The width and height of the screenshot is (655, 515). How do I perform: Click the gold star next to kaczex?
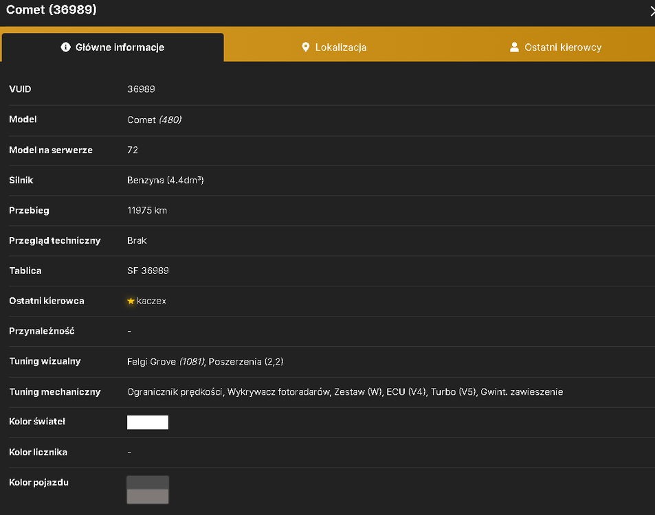pyautogui.click(x=131, y=301)
